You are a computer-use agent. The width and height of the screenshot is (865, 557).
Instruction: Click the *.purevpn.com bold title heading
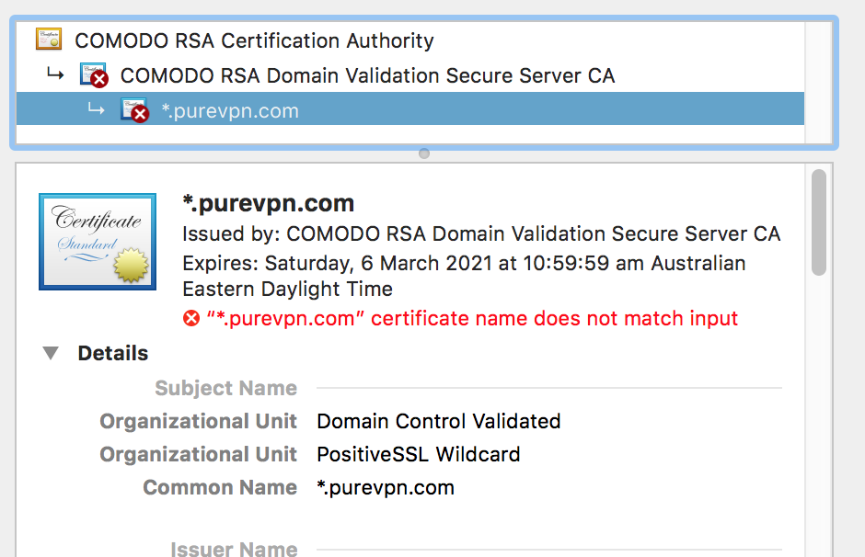(268, 203)
